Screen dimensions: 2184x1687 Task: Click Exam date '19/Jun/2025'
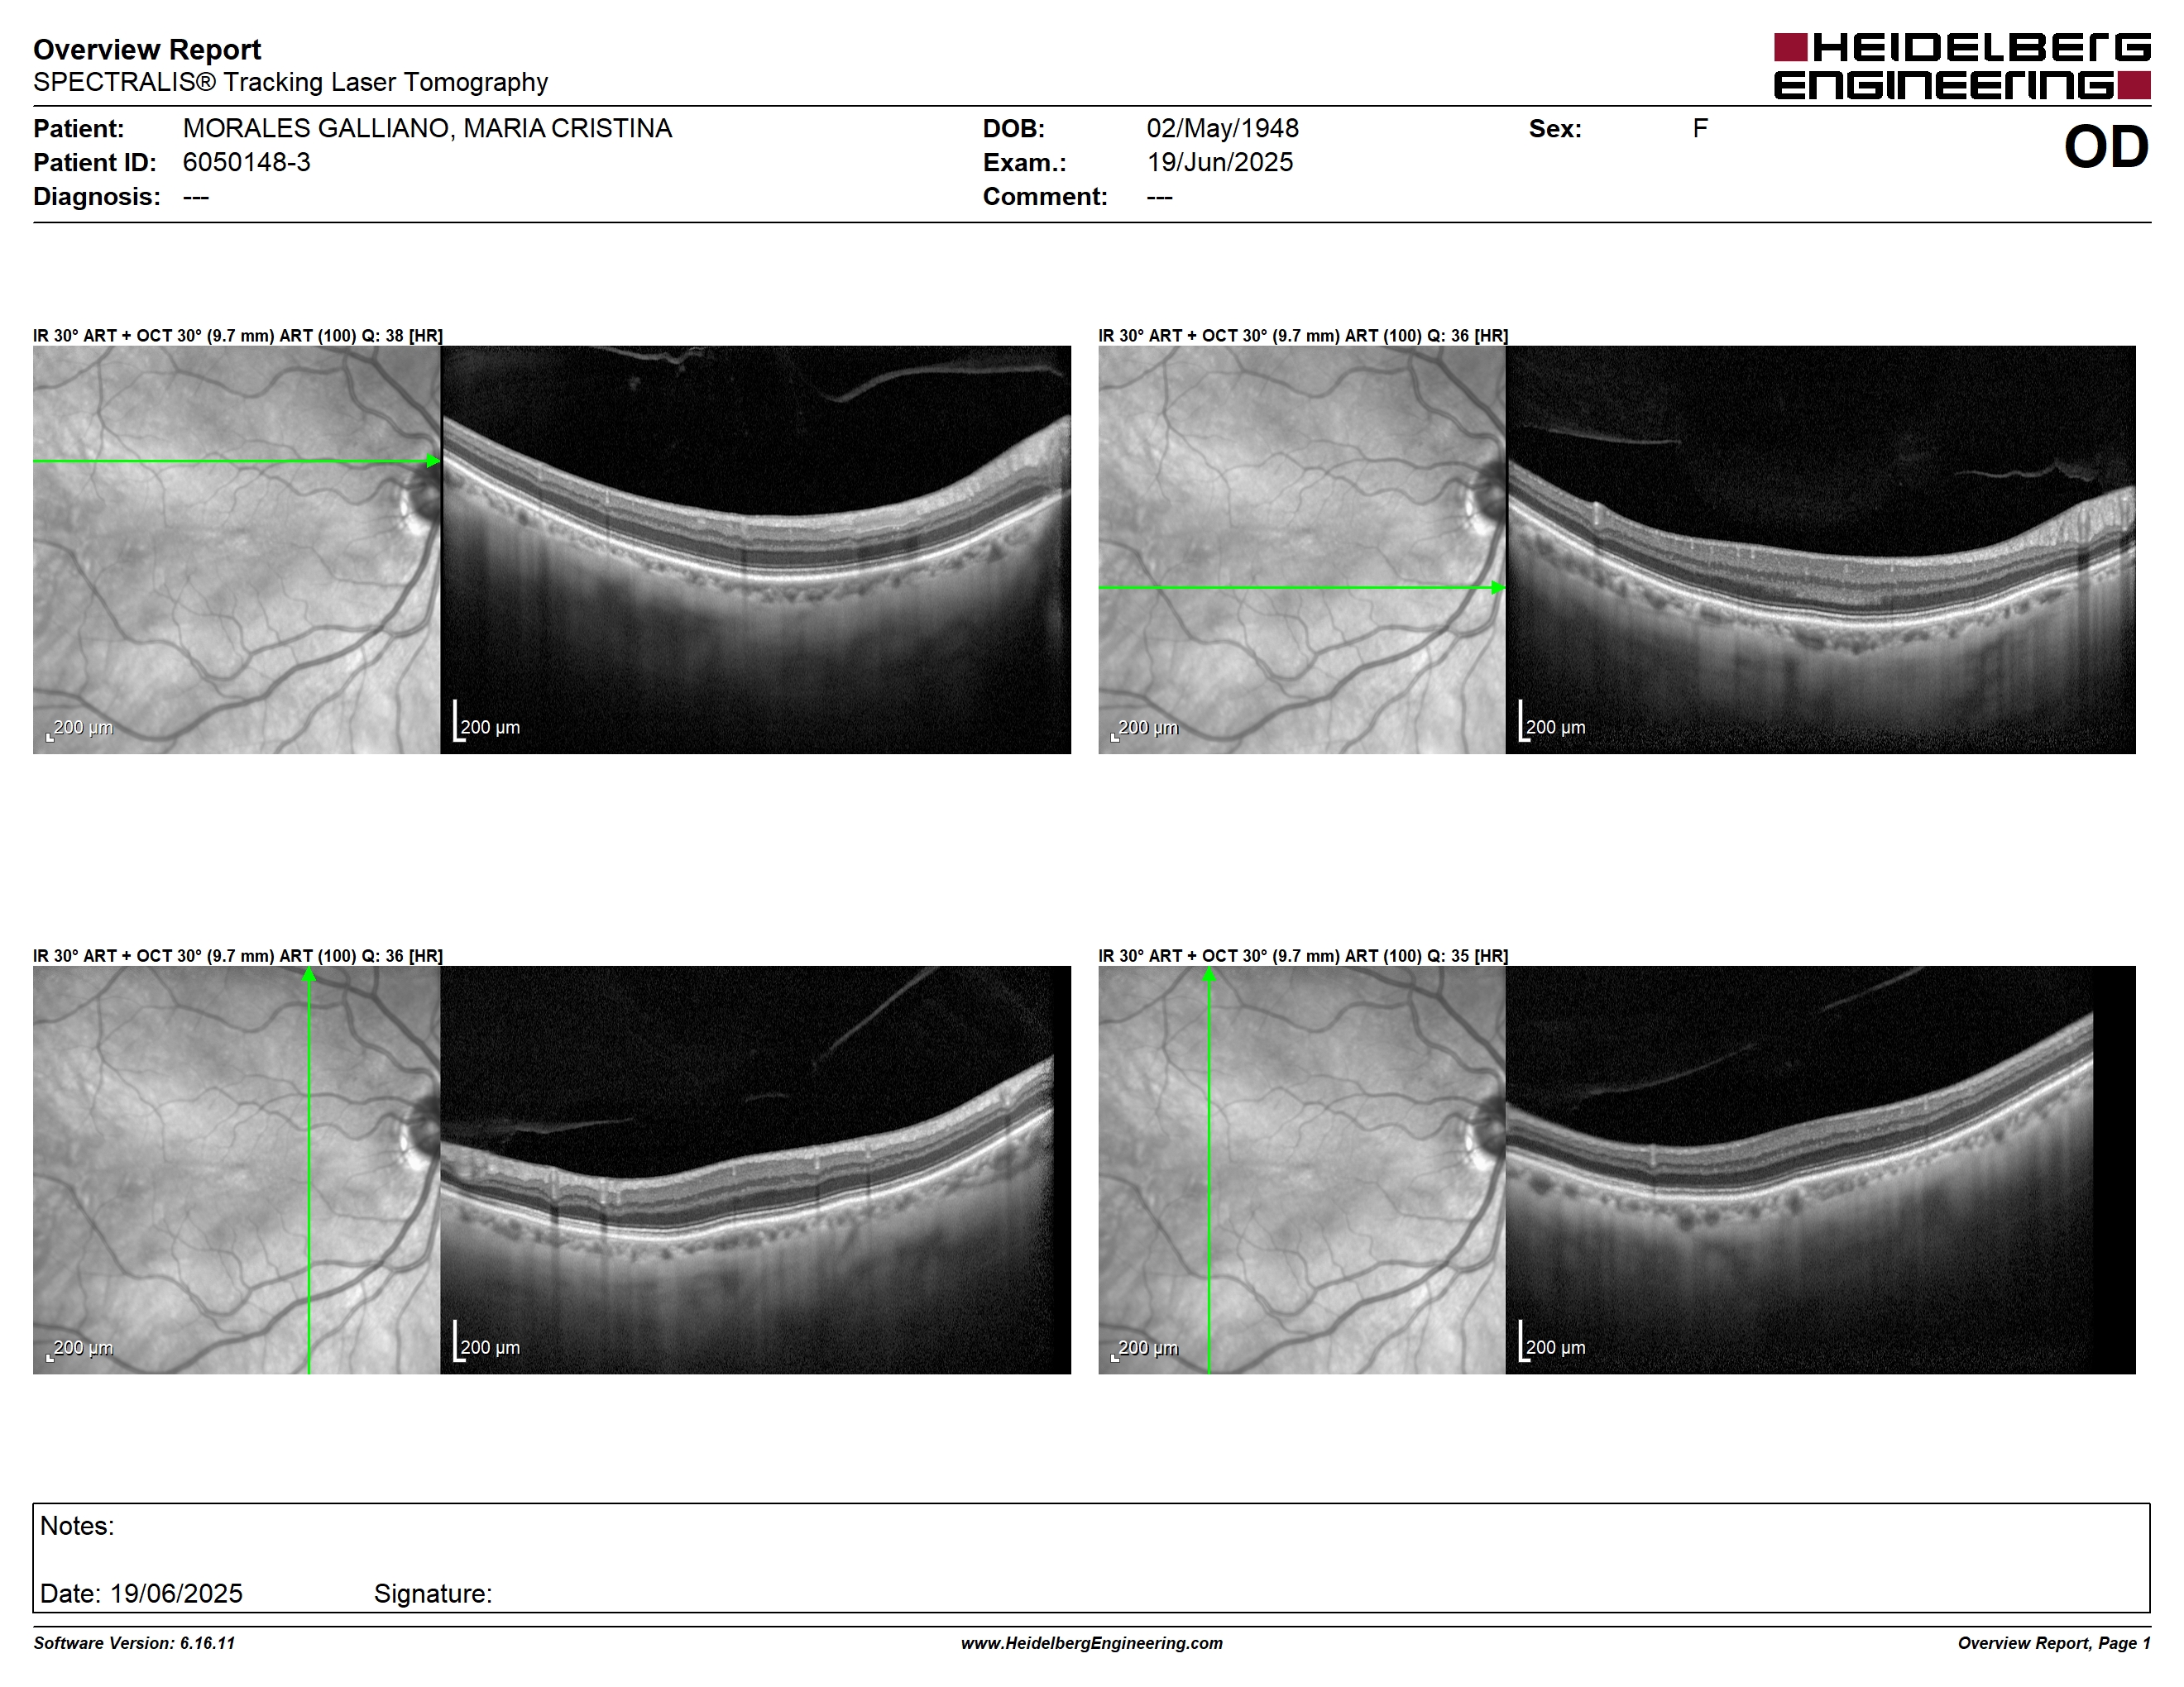coord(1219,162)
